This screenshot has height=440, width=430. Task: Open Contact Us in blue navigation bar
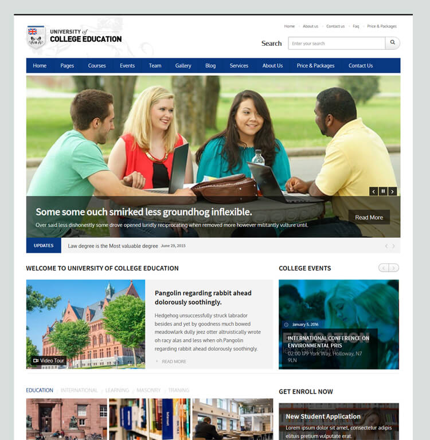361,66
